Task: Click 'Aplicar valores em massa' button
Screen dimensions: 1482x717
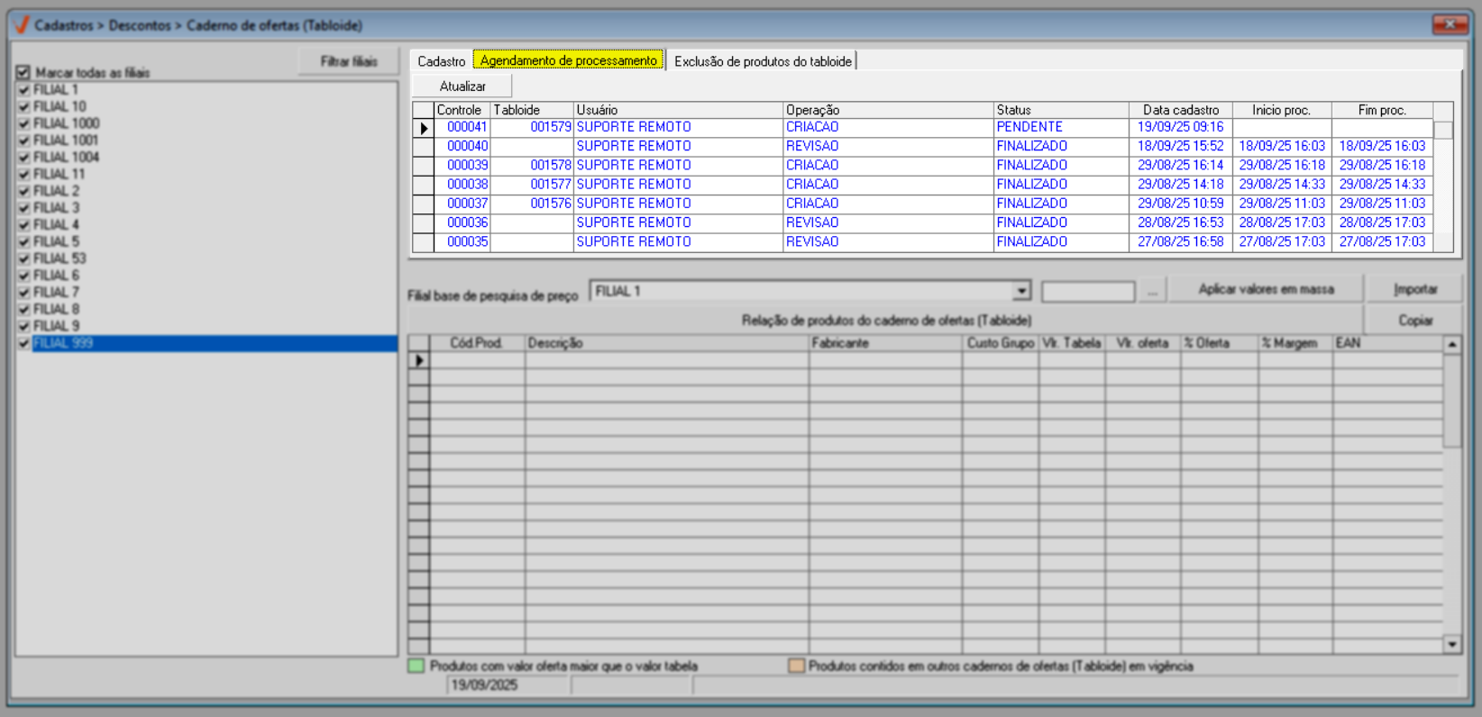Action: click(1266, 289)
